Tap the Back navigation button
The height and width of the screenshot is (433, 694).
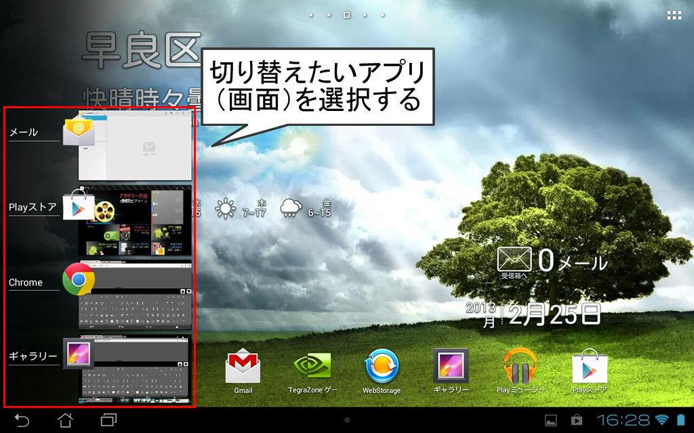22,420
